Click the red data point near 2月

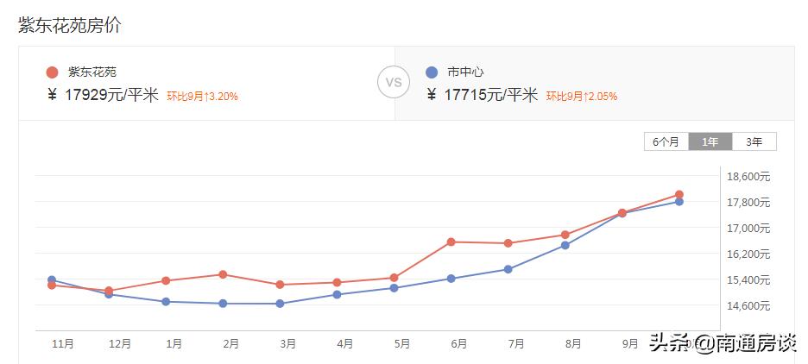(x=223, y=274)
